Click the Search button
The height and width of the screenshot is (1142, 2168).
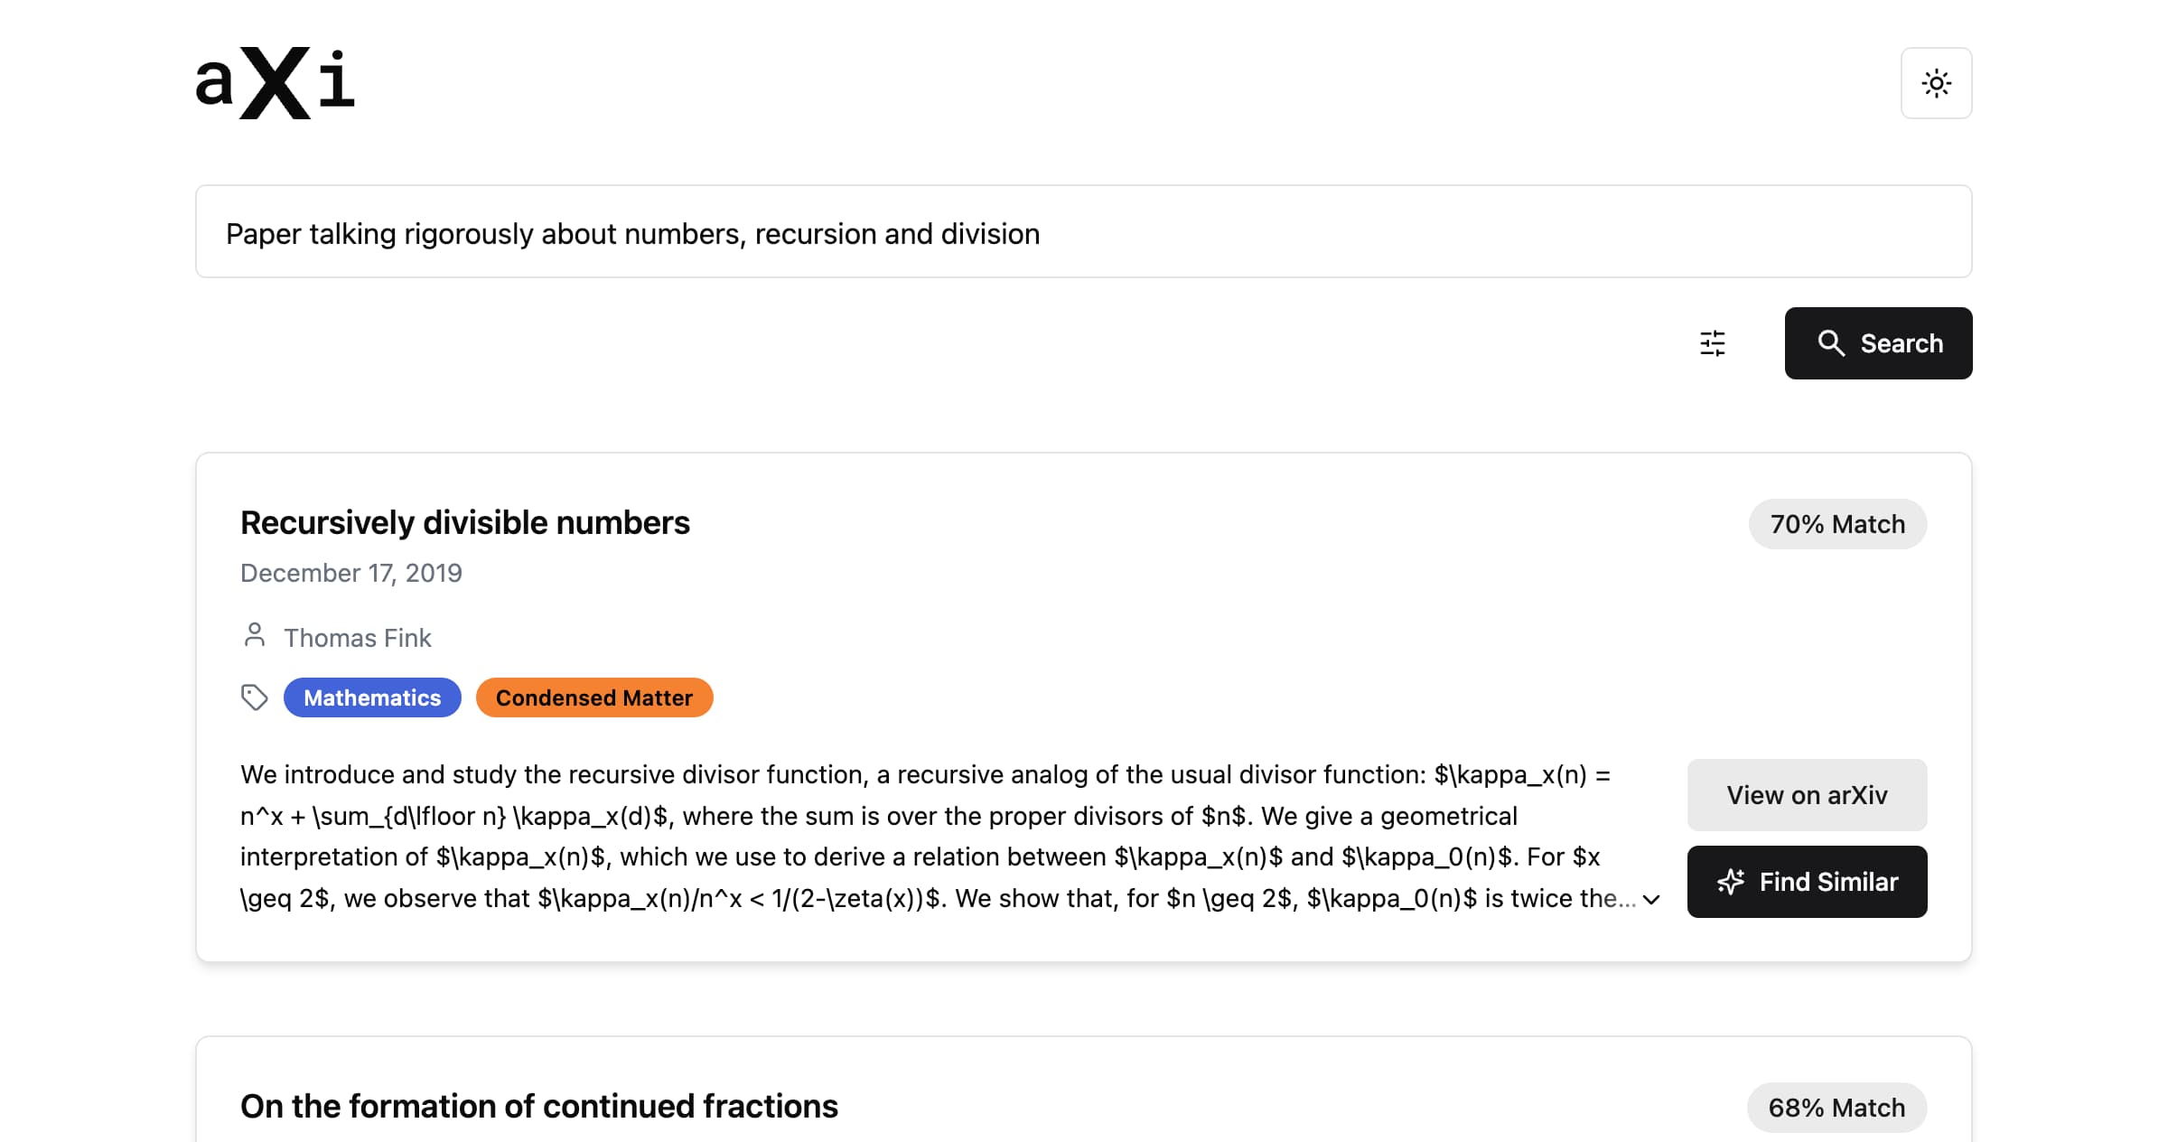(1878, 343)
